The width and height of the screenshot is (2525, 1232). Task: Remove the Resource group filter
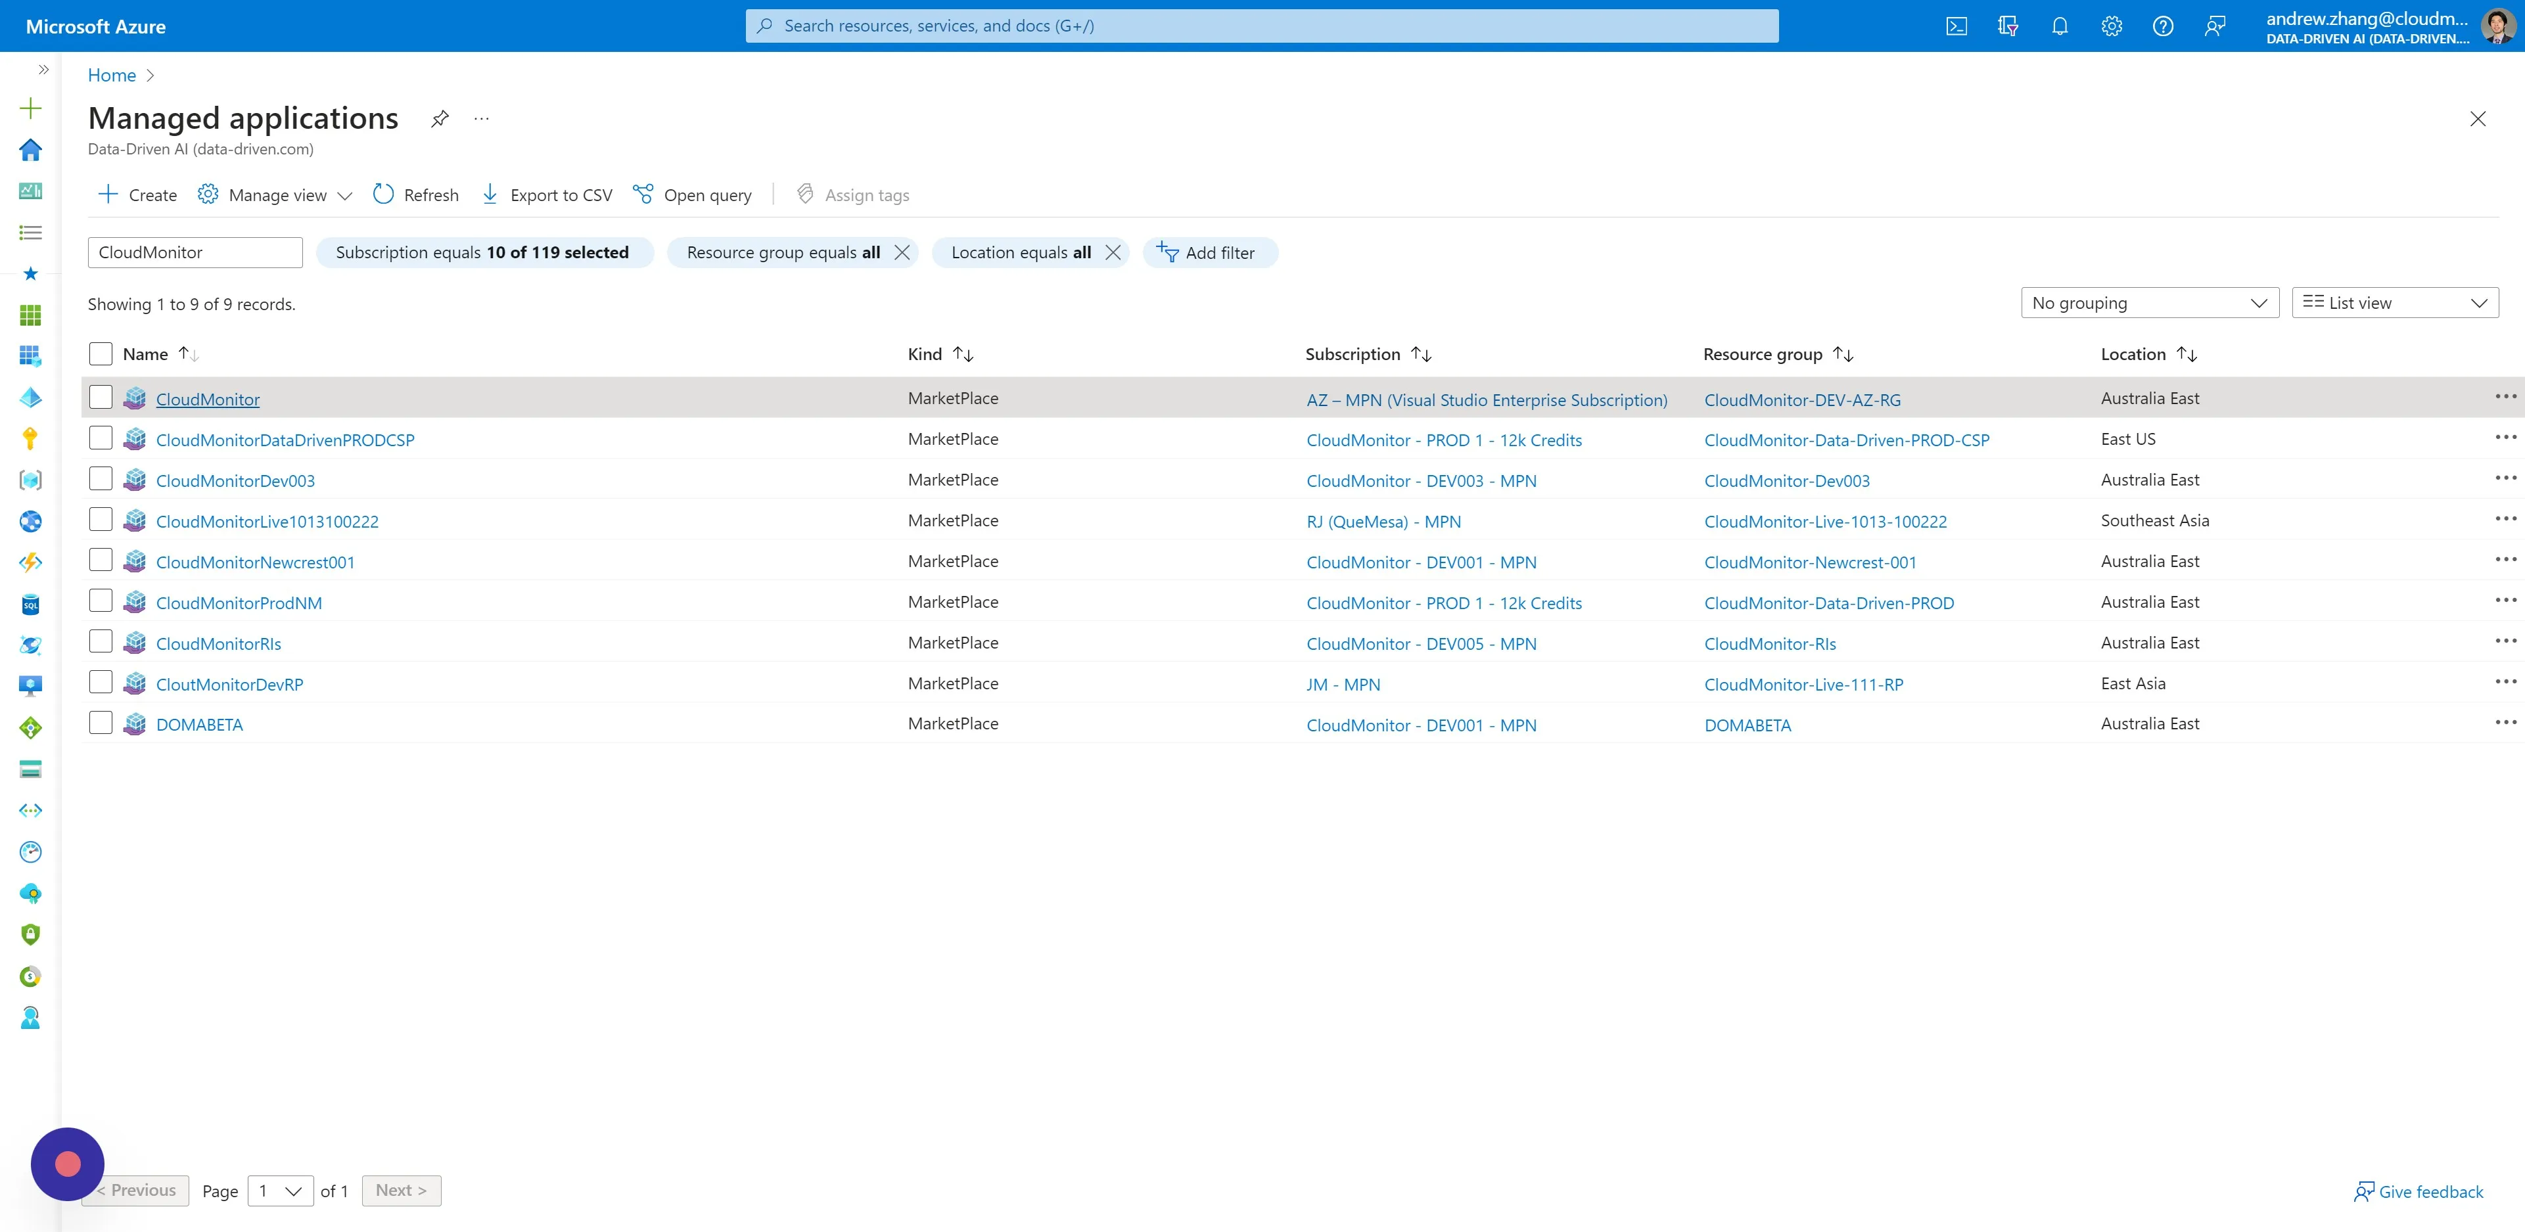pos(902,252)
